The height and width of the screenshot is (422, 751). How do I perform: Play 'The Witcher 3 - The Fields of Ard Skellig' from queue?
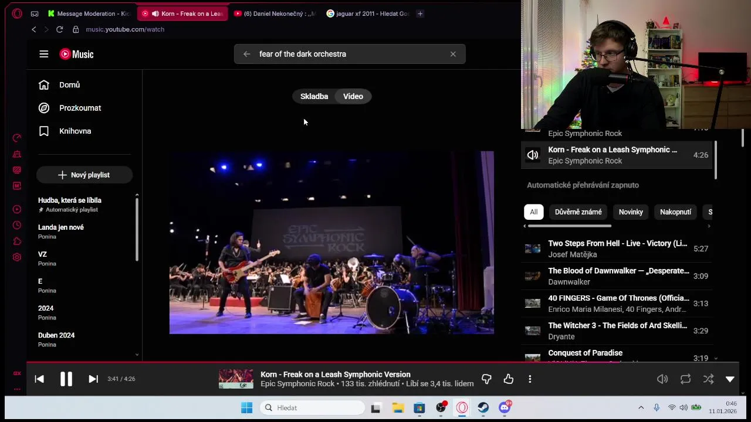click(617, 331)
